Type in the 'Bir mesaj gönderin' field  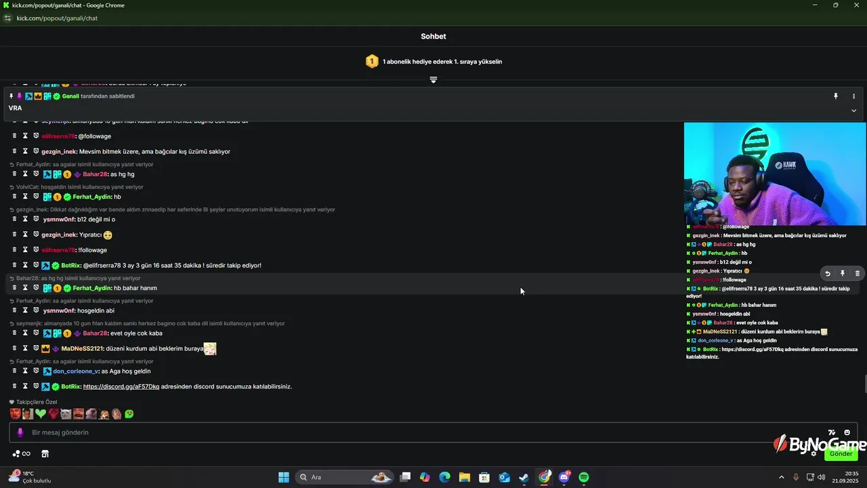tap(433, 432)
